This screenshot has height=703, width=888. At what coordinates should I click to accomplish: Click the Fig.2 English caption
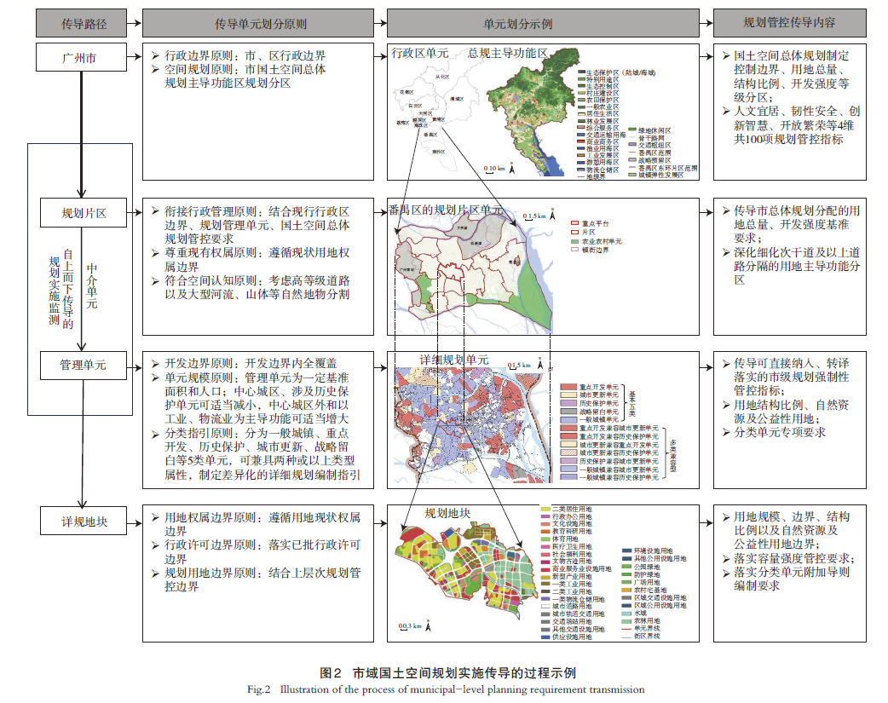click(446, 689)
